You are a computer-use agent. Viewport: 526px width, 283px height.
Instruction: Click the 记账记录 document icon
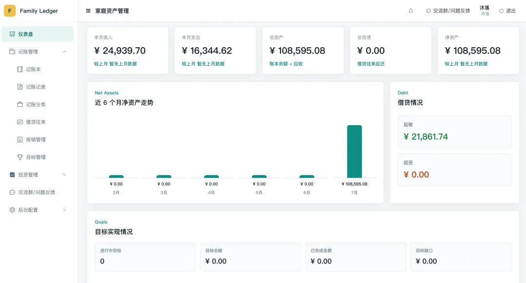pyautogui.click(x=20, y=87)
